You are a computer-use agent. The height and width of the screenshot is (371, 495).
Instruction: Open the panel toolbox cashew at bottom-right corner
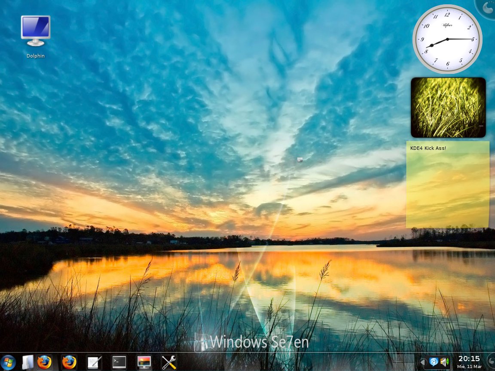click(x=491, y=362)
